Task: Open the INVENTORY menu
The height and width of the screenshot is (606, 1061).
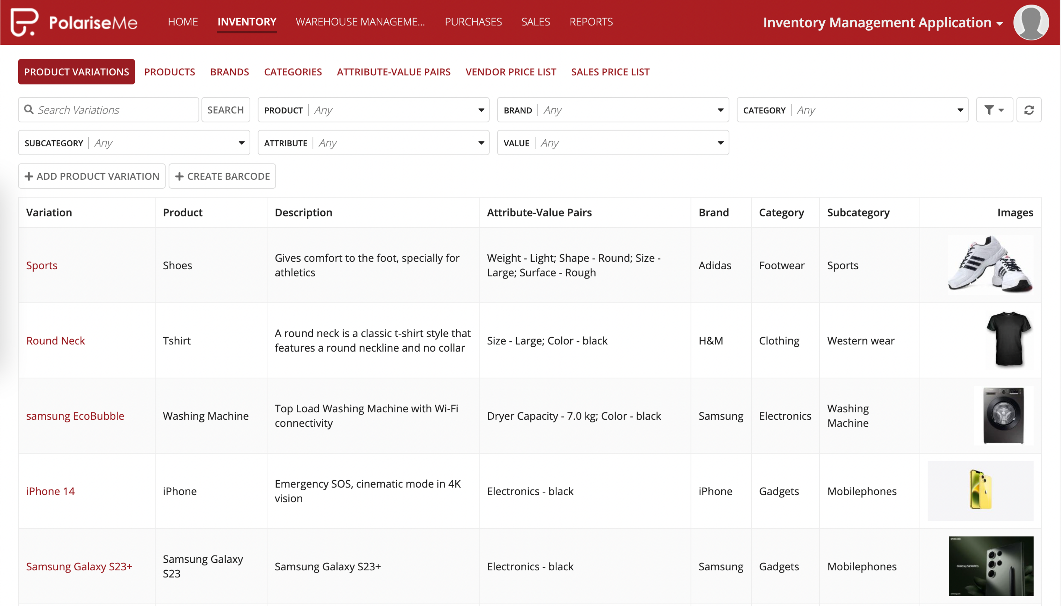Action: coord(247,22)
